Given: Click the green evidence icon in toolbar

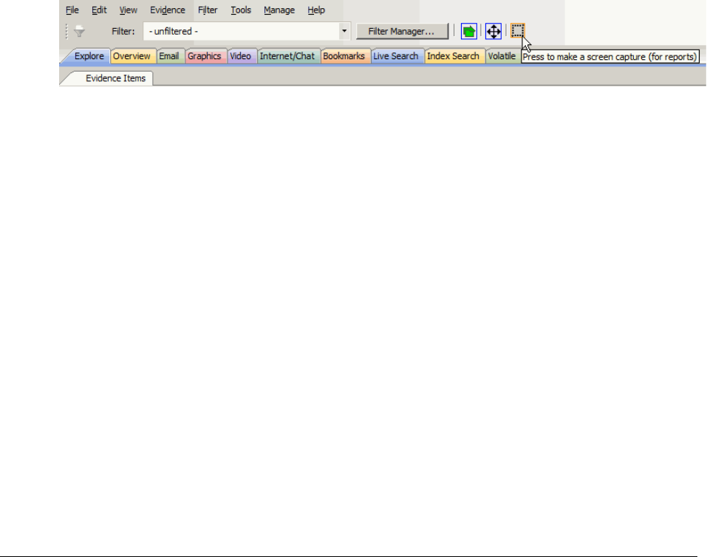Looking at the screenshot, I should (469, 32).
